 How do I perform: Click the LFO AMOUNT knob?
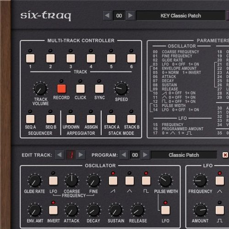pos(201,210)
